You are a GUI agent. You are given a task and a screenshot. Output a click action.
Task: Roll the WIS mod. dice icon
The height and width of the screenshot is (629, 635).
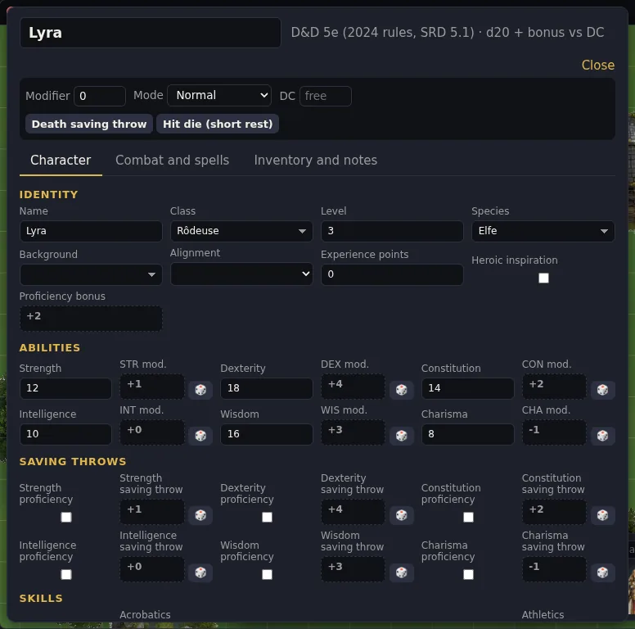coord(401,435)
